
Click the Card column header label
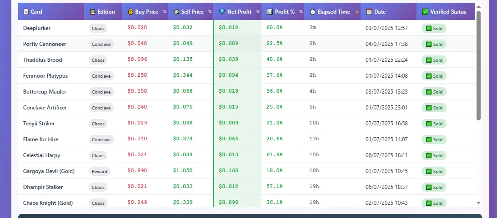(36, 12)
